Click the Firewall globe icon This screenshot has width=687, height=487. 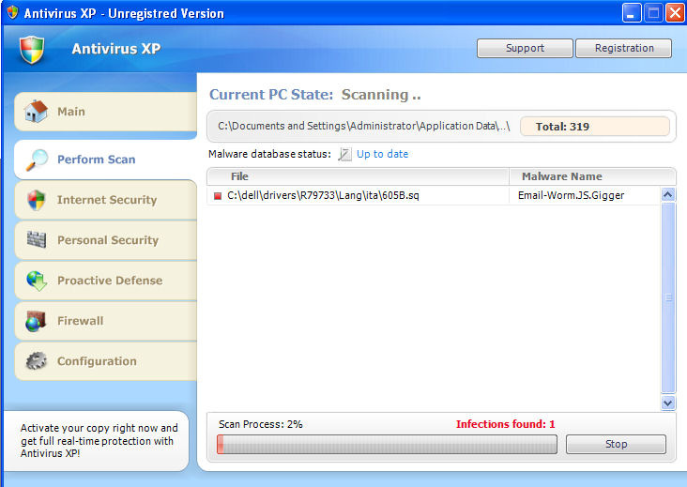pos(37,321)
